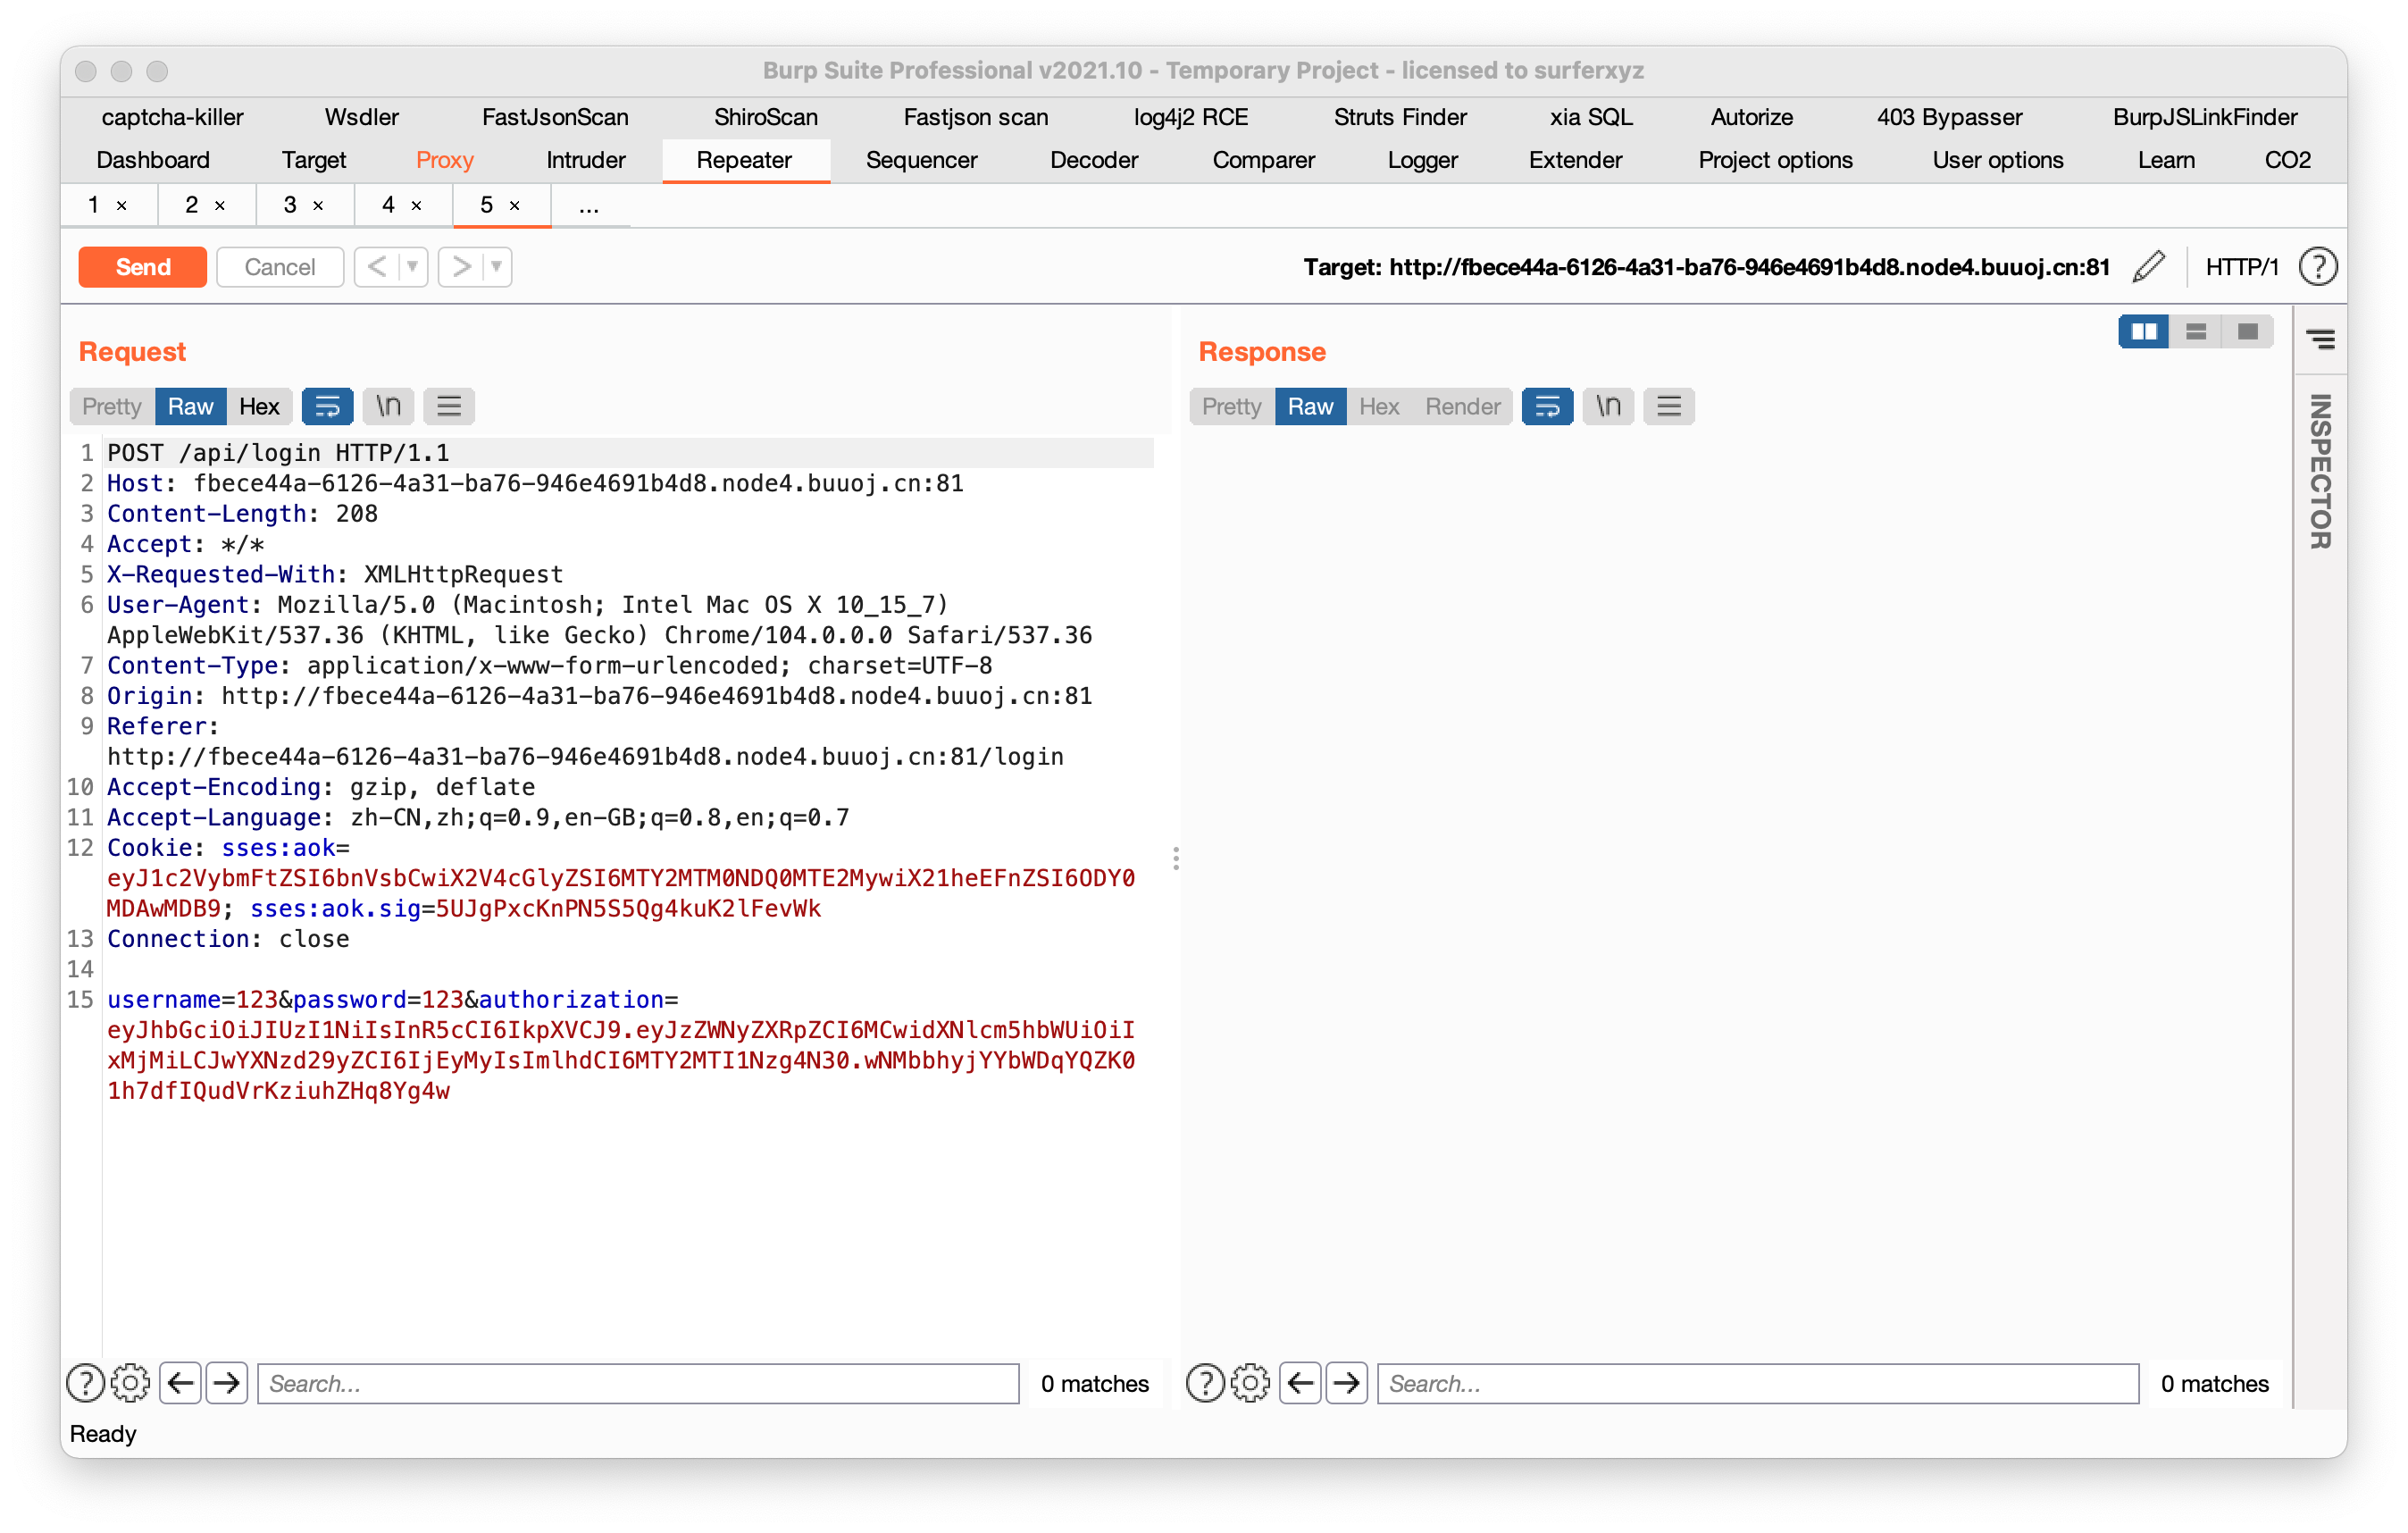
Task: Expand the Inspector side panel icon
Action: tap(2321, 340)
